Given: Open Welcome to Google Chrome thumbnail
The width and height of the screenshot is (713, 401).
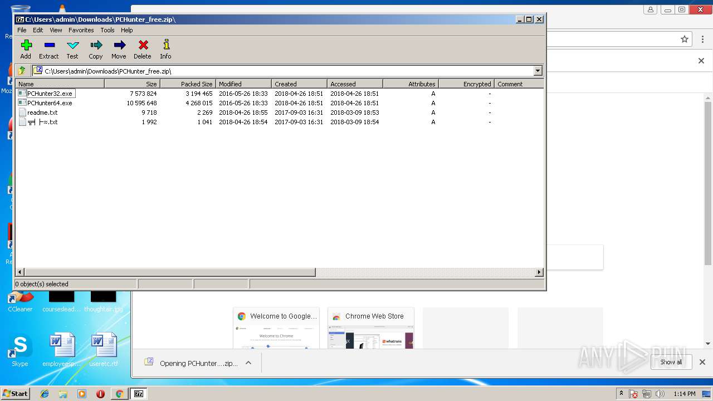Looking at the screenshot, I should pos(276,328).
